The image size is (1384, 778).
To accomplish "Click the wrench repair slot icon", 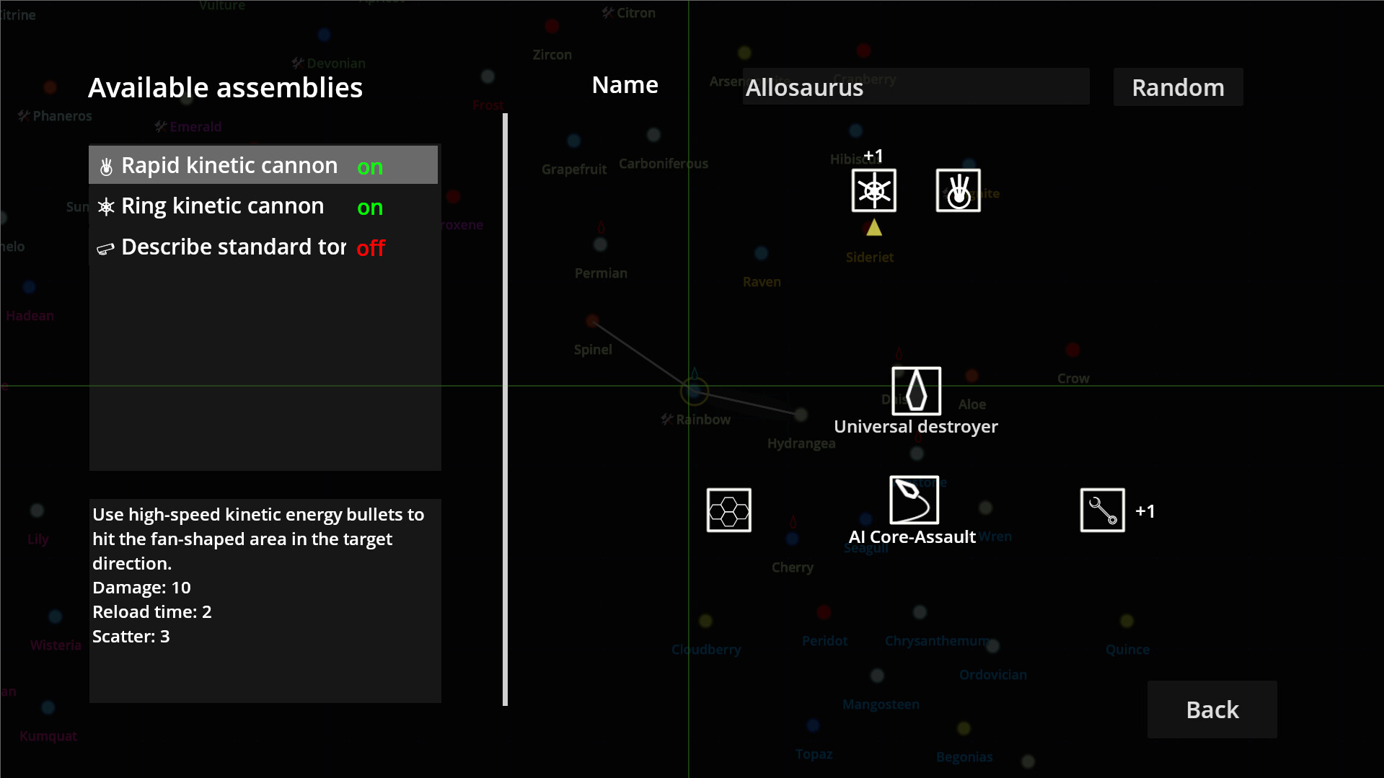I will (x=1102, y=510).
